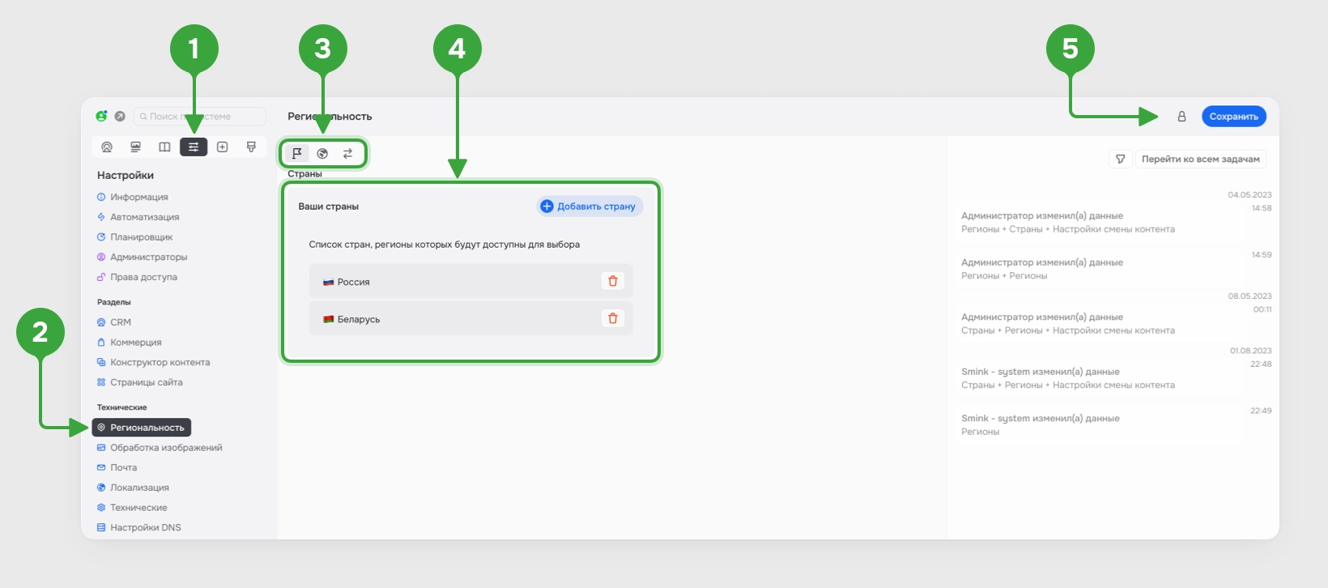The height and width of the screenshot is (588, 1328).
Task: Open Настройки DNS in the sidebar
Action: point(145,527)
